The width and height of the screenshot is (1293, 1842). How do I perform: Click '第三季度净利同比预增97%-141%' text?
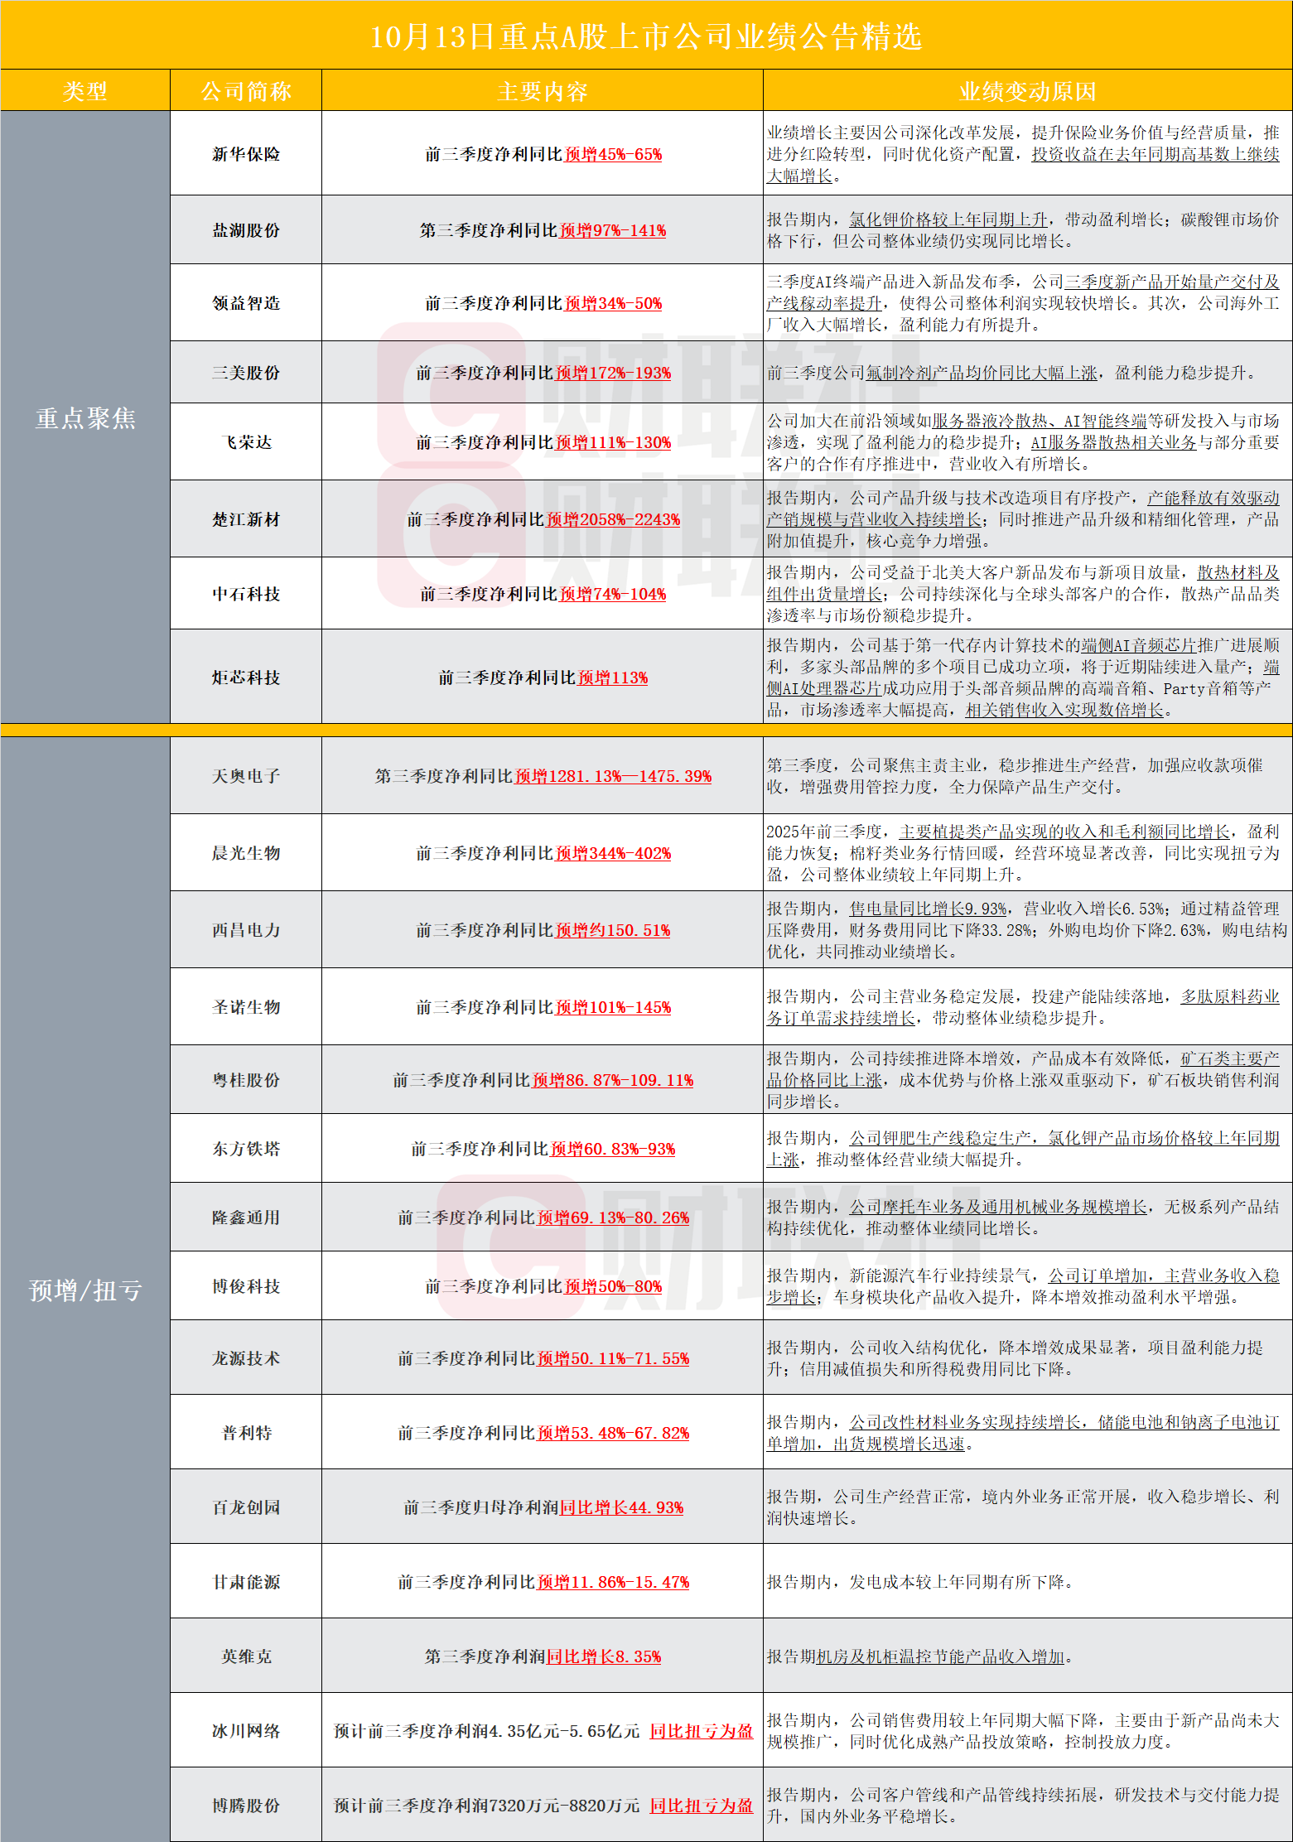click(x=543, y=230)
